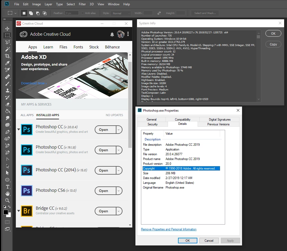This screenshot has width=287, height=251.
Task: Cancel the Photoshop.exe Properties dialog
Action: click(209, 241)
